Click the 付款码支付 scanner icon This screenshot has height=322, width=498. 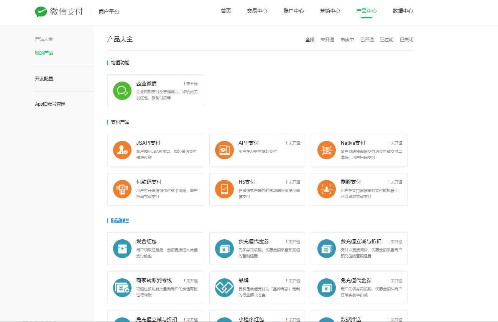click(x=122, y=189)
